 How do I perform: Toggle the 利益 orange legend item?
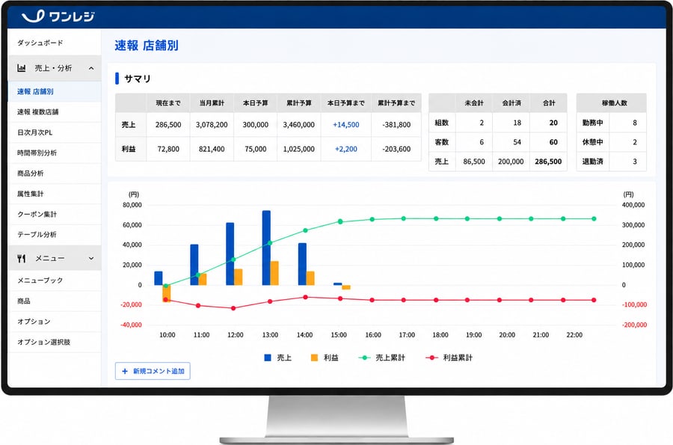325,357
